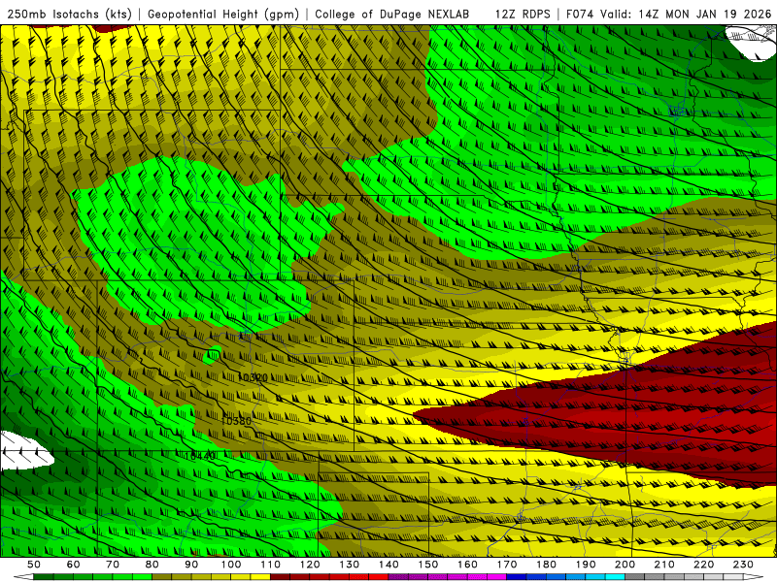Click the 230 knot colorbar label
The image size is (777, 582).
coord(743,565)
